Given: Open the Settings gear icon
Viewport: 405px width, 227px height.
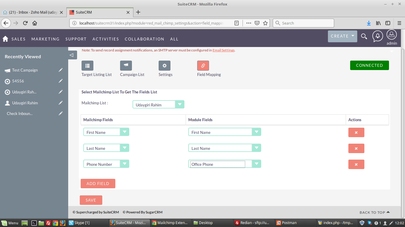Looking at the screenshot, I should tap(165, 66).
